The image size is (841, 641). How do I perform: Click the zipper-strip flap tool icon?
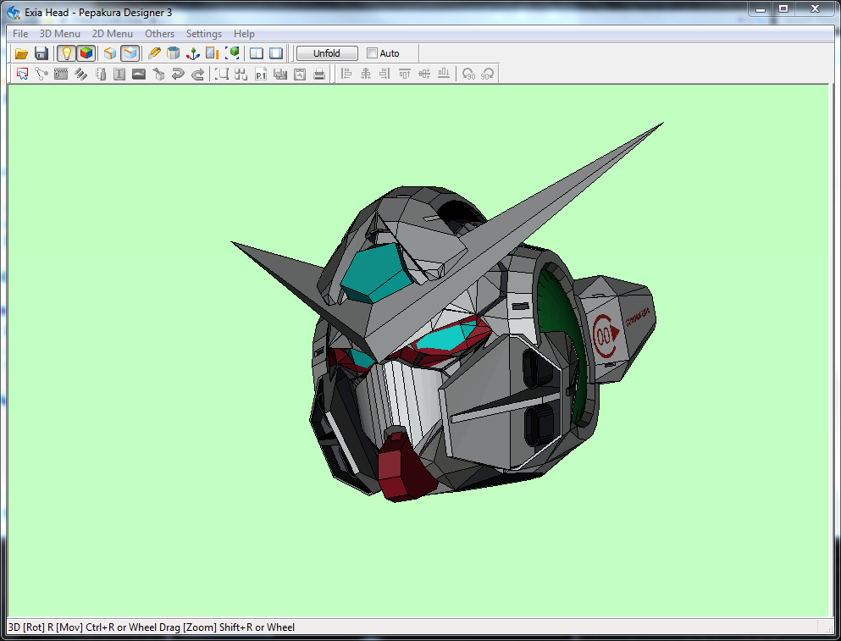click(61, 74)
